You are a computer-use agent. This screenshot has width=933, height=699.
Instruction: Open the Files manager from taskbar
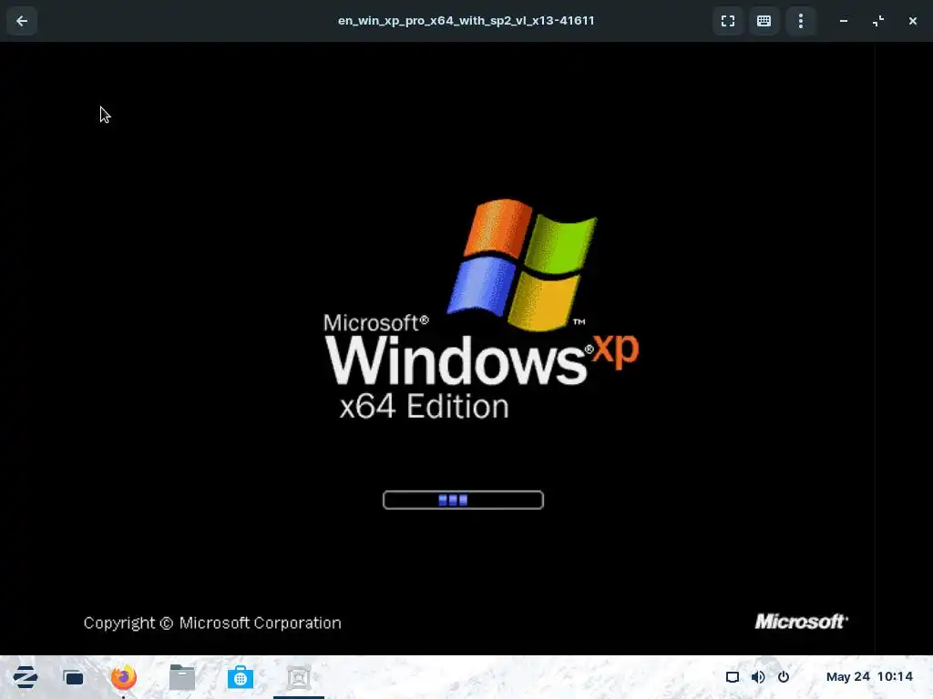click(x=182, y=677)
